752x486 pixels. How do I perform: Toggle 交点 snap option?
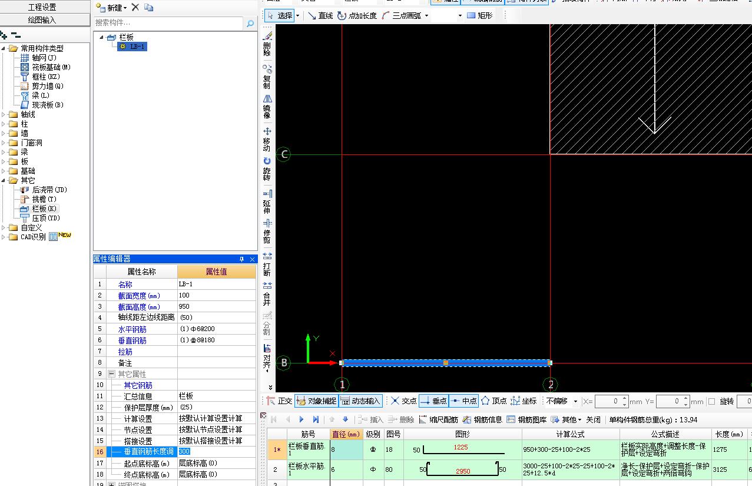point(403,401)
